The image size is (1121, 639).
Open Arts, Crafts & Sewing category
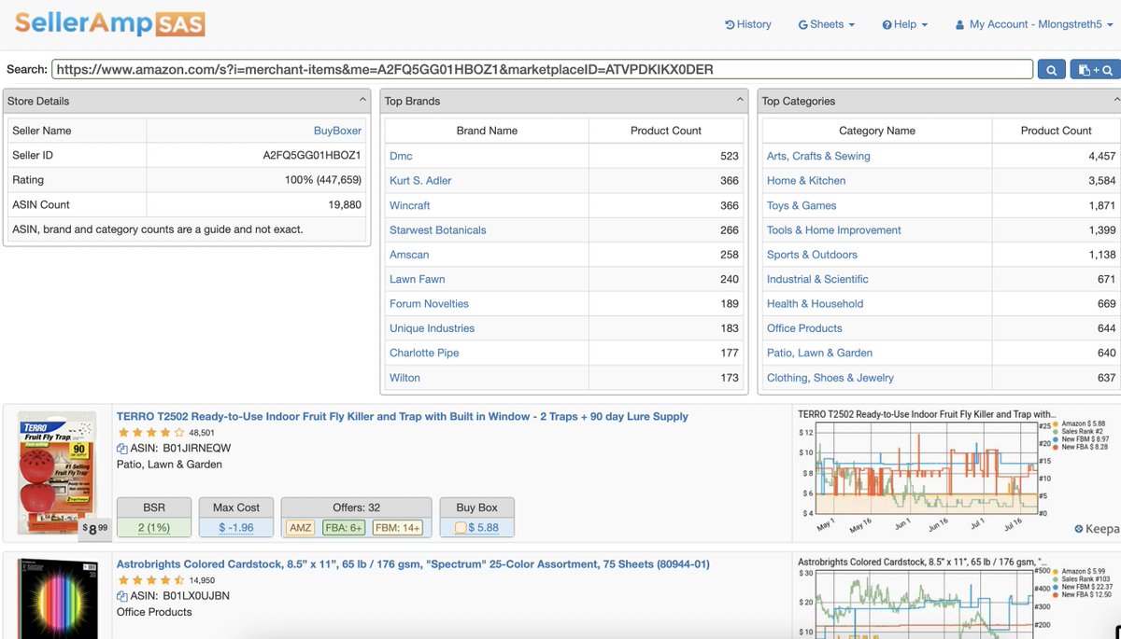(x=818, y=156)
